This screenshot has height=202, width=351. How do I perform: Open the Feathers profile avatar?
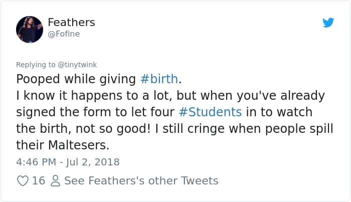29,28
